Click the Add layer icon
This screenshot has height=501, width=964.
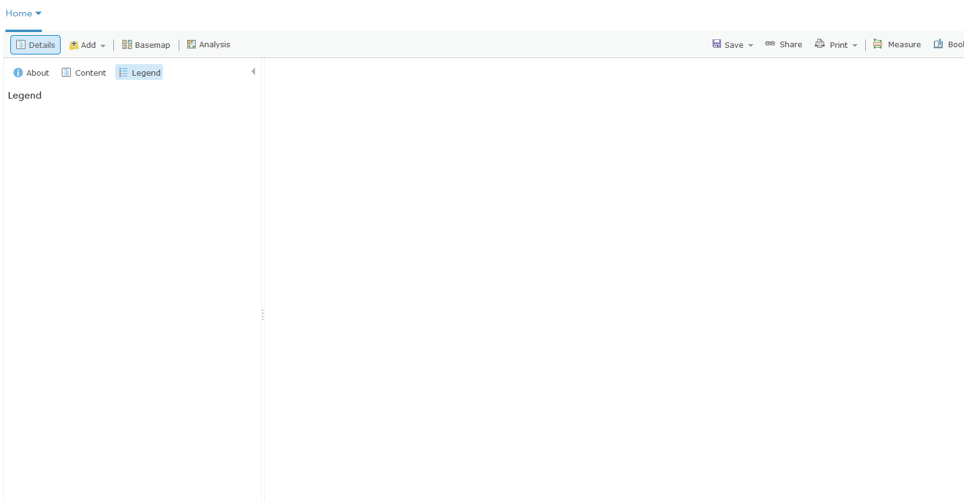74,45
